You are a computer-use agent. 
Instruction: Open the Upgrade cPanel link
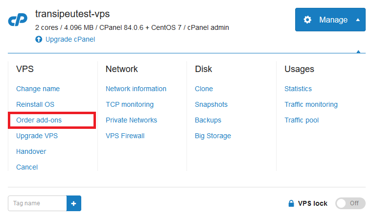coord(70,39)
